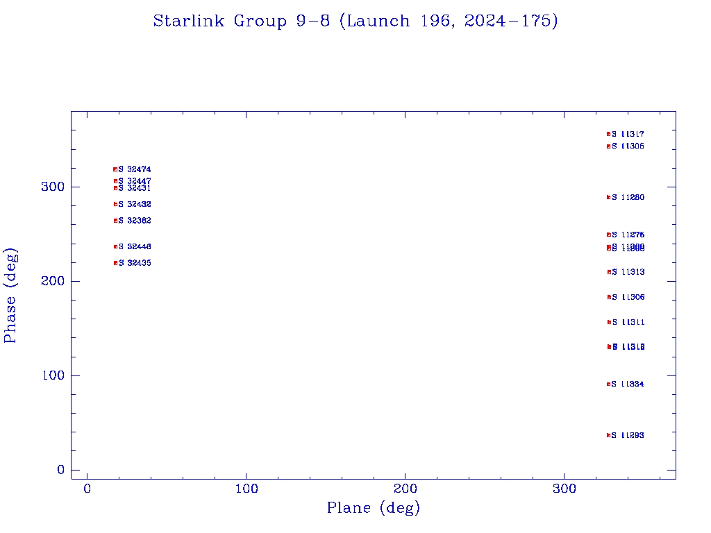Screen dimensions: 711x533
Task: Select the "S 32435" satellite label
Action: [135, 263]
